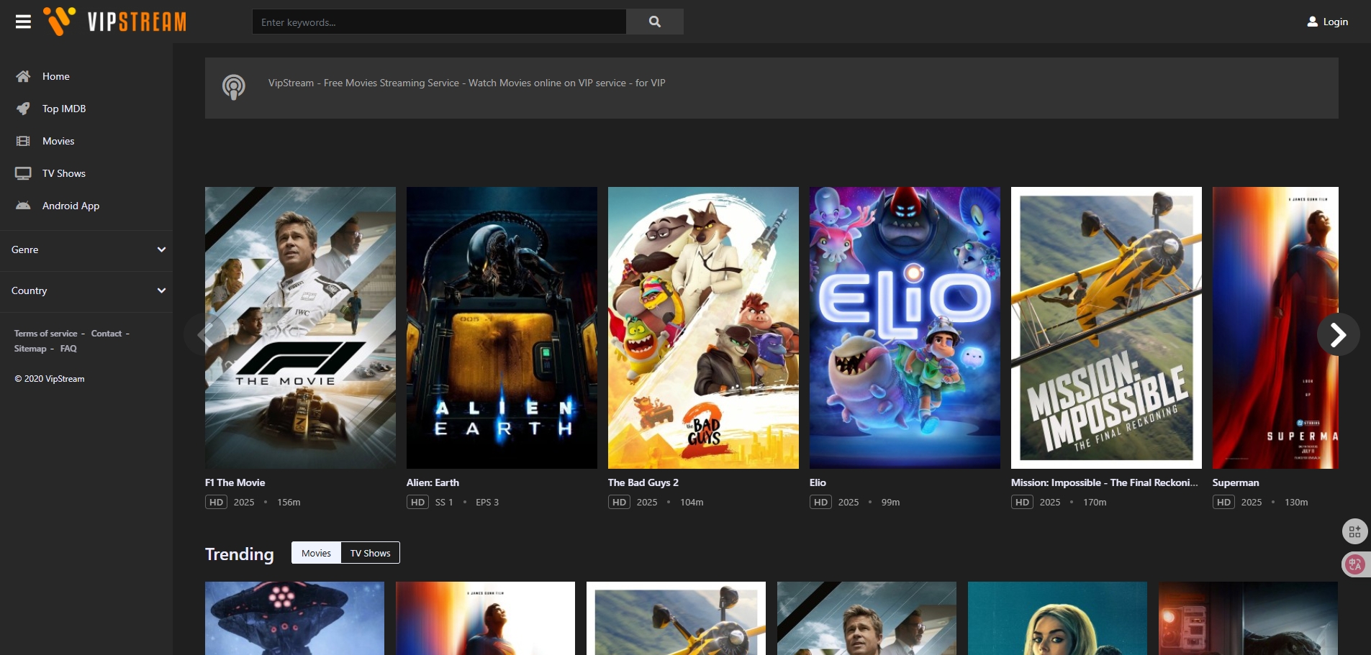Click the Home house icon
This screenshot has height=655, width=1371.
[x=24, y=76]
